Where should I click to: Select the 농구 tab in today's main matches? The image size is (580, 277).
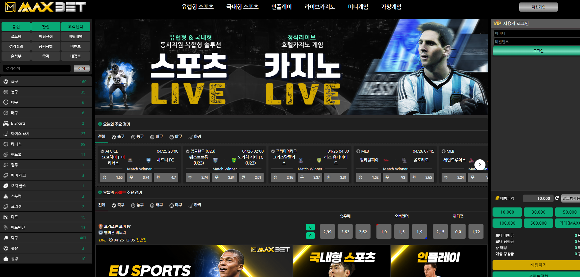tap(137, 137)
